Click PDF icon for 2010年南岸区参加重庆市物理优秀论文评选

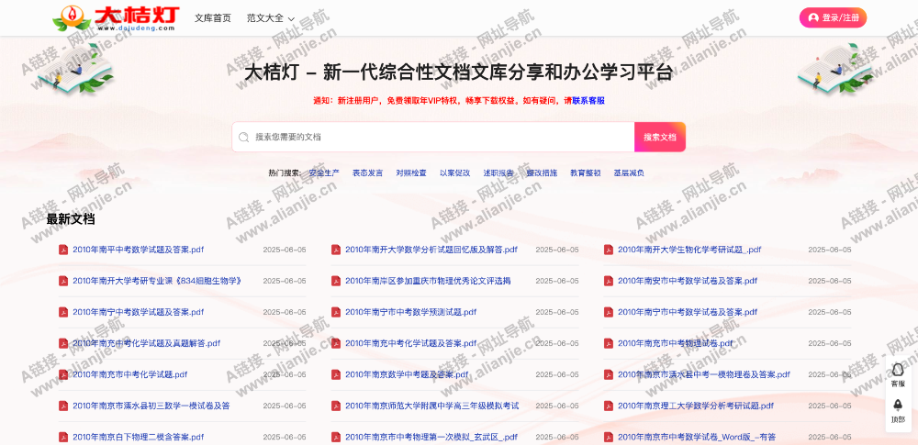click(x=336, y=281)
